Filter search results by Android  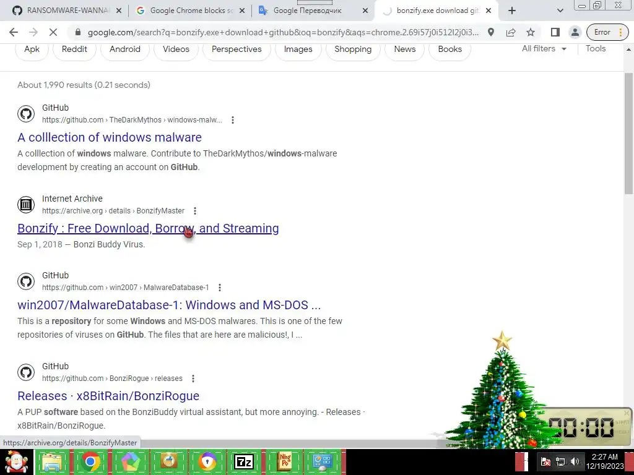click(x=125, y=49)
